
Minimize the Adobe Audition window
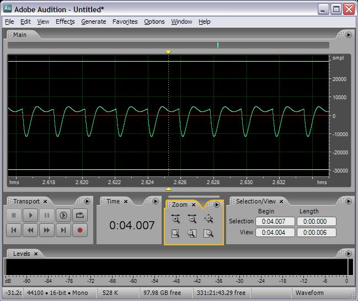pos(323,9)
